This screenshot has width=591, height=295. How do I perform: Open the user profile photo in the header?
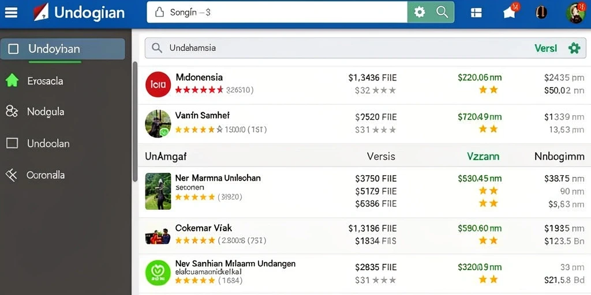tap(575, 13)
